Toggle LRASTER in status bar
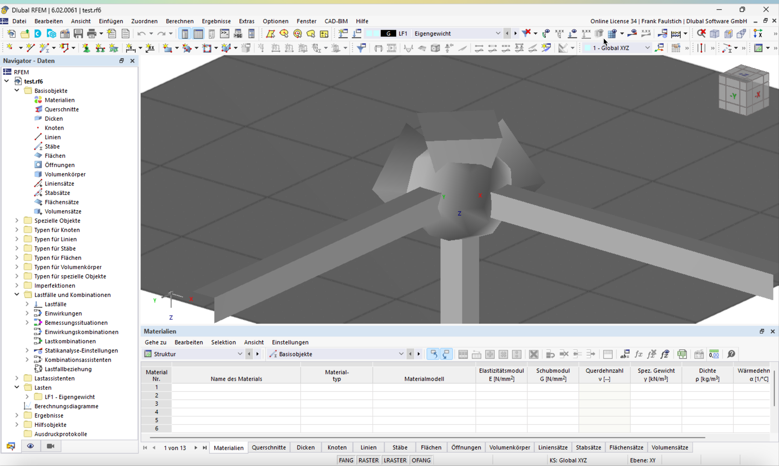This screenshot has width=779, height=466. tap(395, 460)
